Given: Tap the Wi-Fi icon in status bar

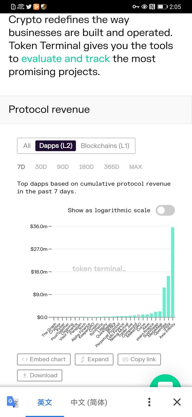Looking at the screenshot, I should (20, 7).
